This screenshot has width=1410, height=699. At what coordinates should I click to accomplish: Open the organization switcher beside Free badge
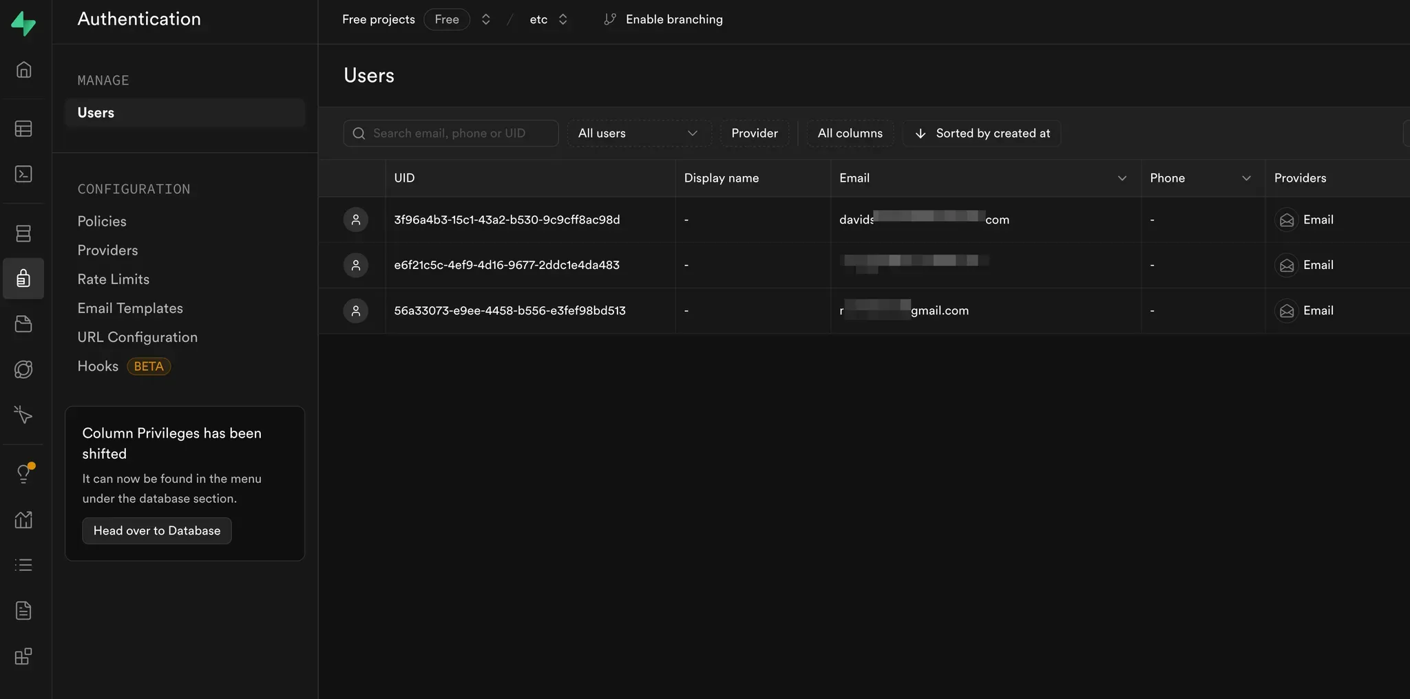point(486,19)
